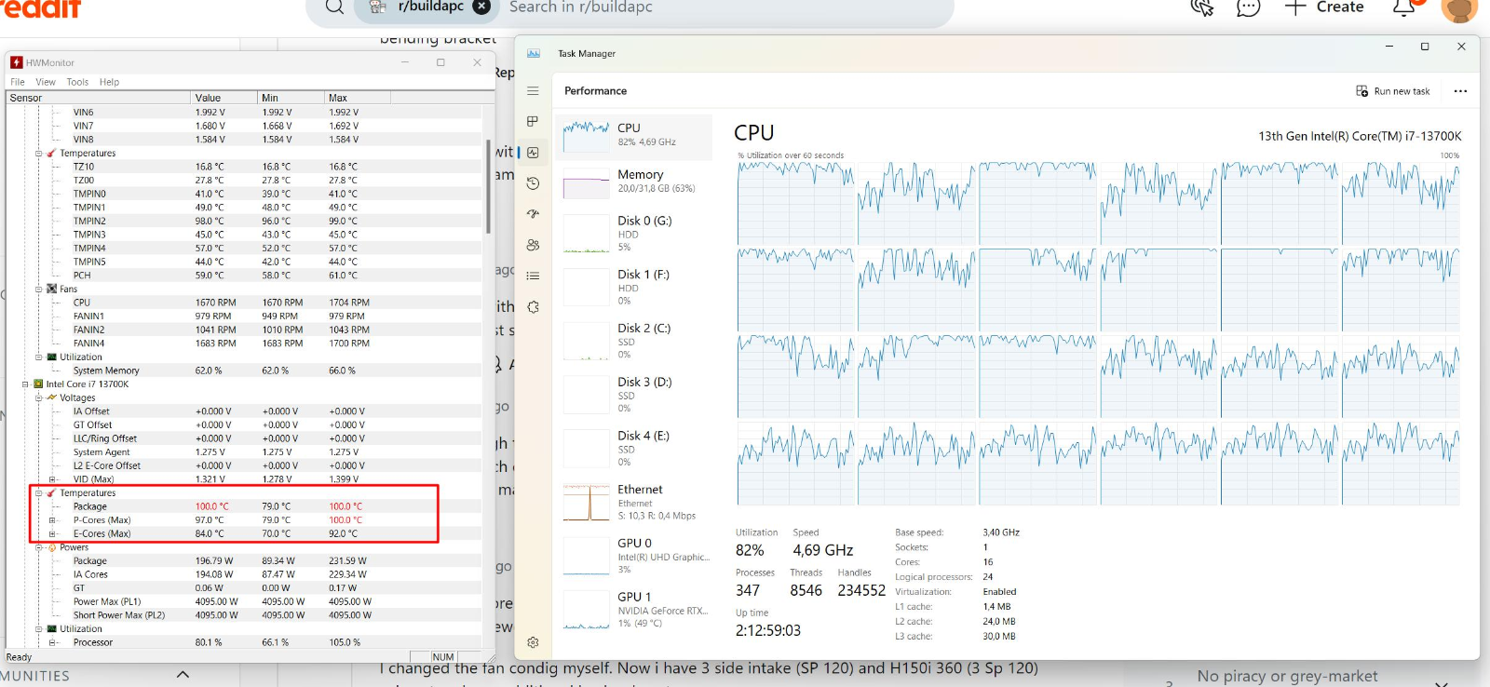Select Disk 4 (E:) in the performance list
Viewport: 1490px width, 687px height.
click(635, 449)
